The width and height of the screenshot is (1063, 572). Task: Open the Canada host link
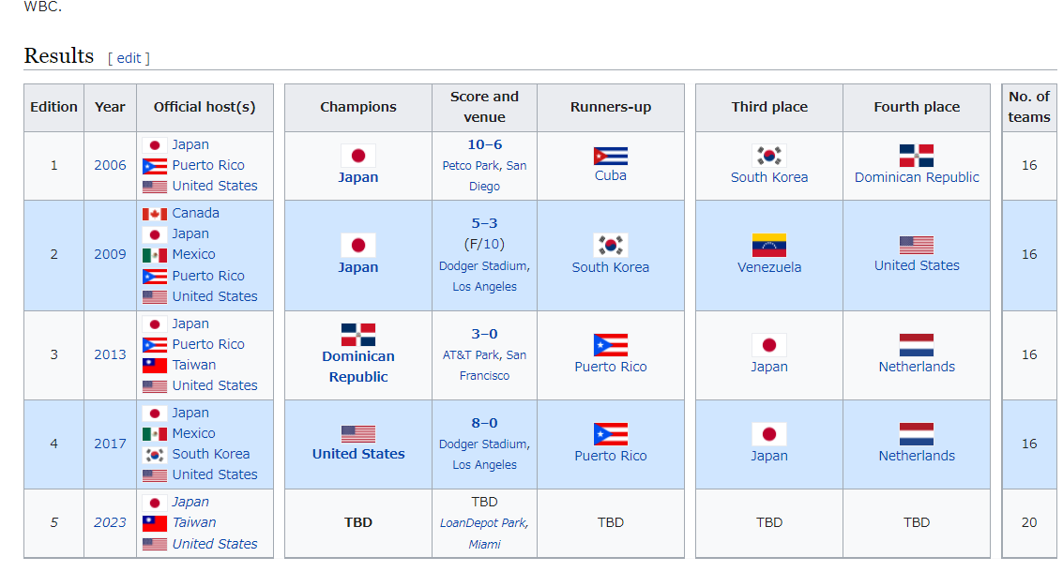195,213
